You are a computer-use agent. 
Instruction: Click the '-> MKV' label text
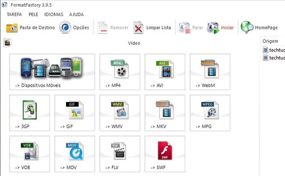click(158, 126)
